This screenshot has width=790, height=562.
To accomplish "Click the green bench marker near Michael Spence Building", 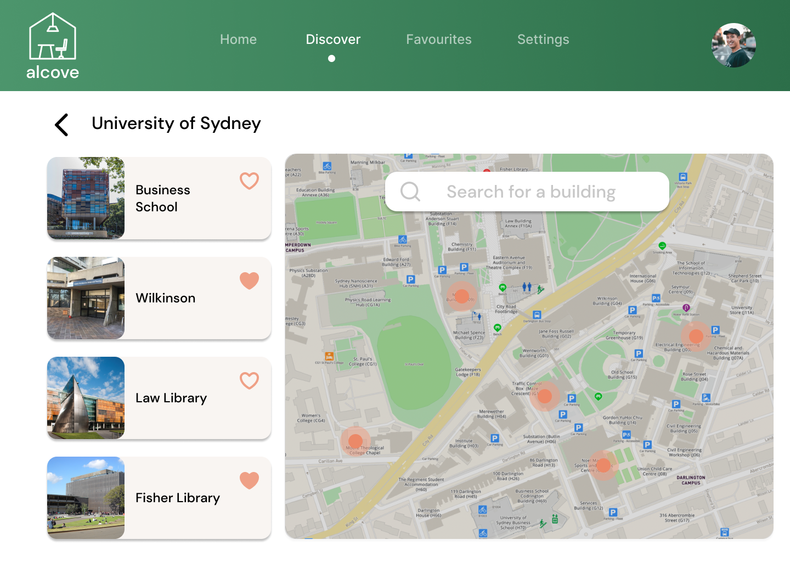I will point(498,328).
